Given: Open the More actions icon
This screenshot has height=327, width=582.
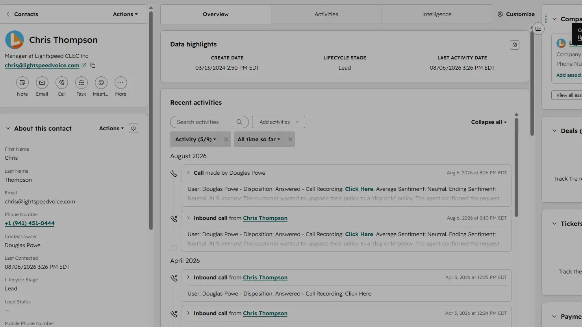Looking at the screenshot, I should click(x=121, y=83).
